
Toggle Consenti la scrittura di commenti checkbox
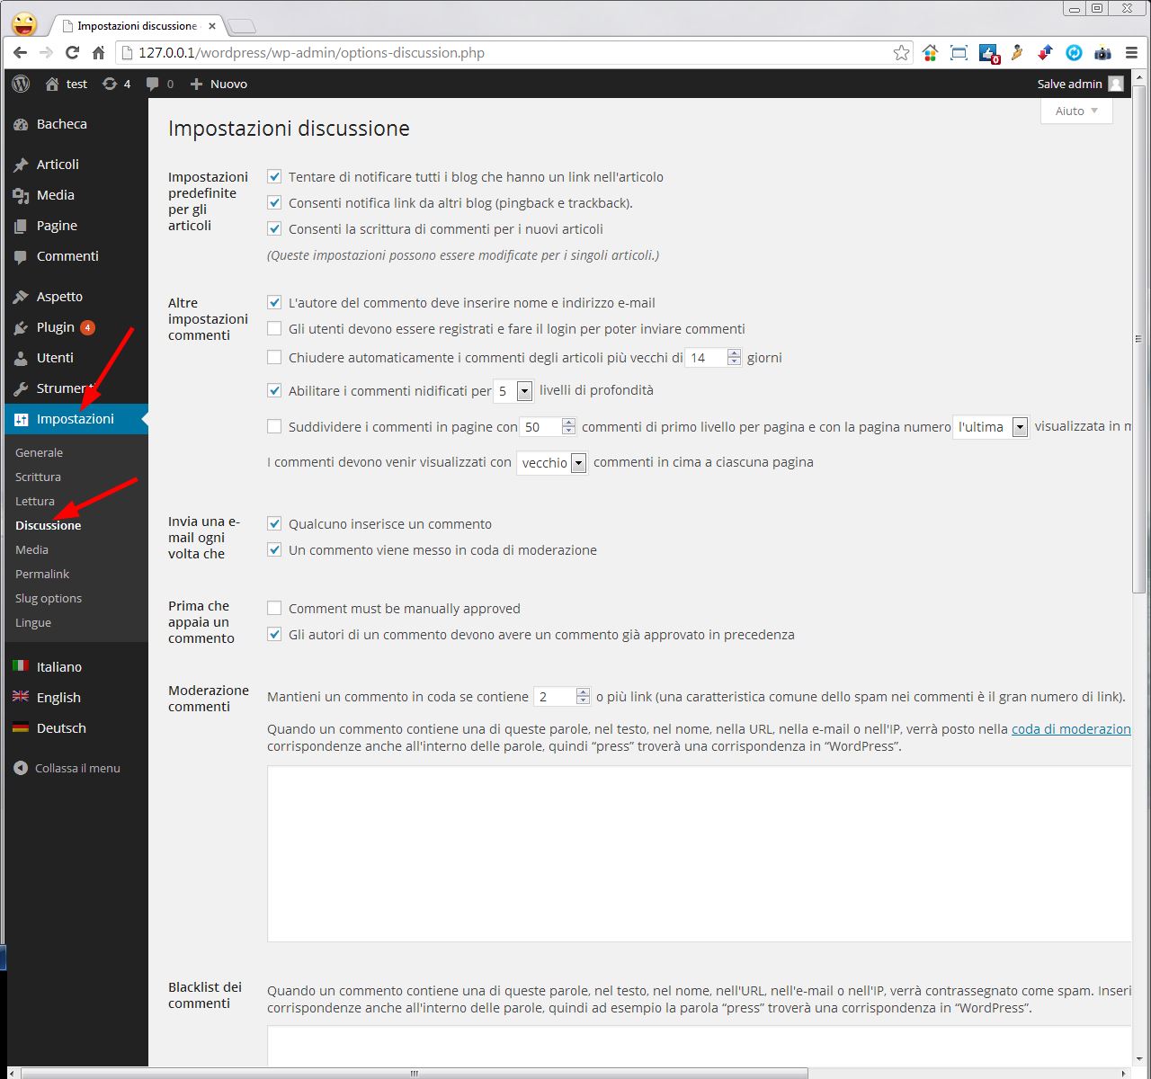pyautogui.click(x=274, y=229)
